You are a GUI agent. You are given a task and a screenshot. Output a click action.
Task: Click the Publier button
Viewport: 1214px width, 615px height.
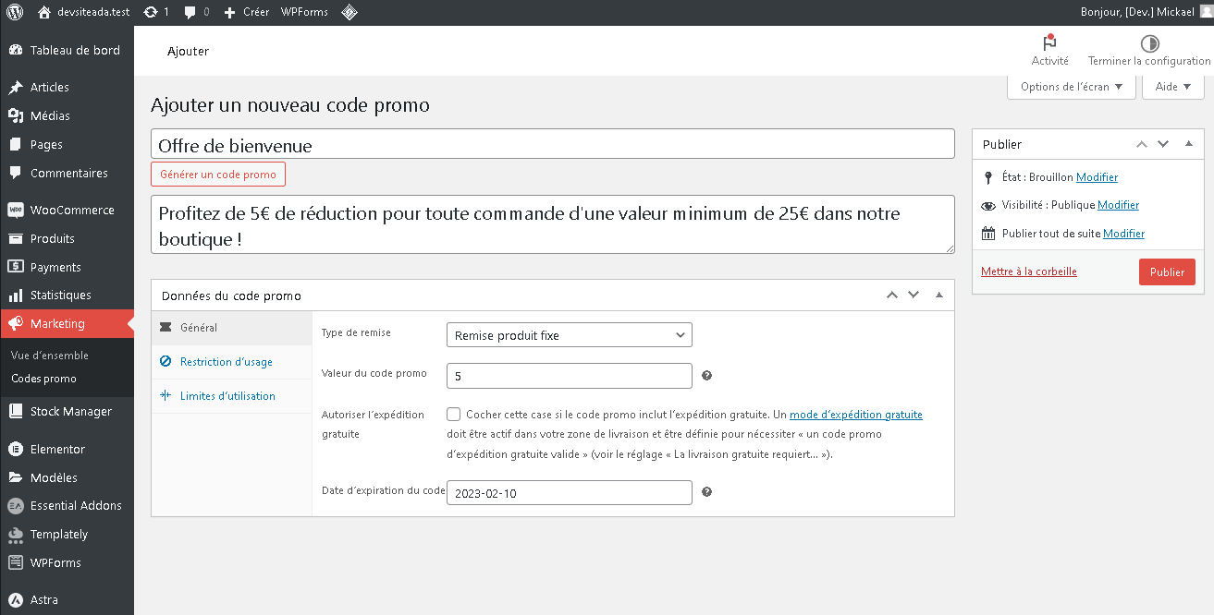tap(1167, 272)
